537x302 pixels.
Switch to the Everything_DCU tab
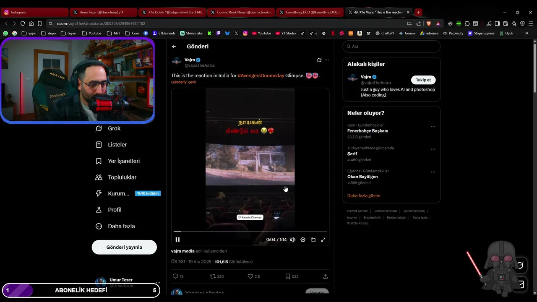click(310, 12)
